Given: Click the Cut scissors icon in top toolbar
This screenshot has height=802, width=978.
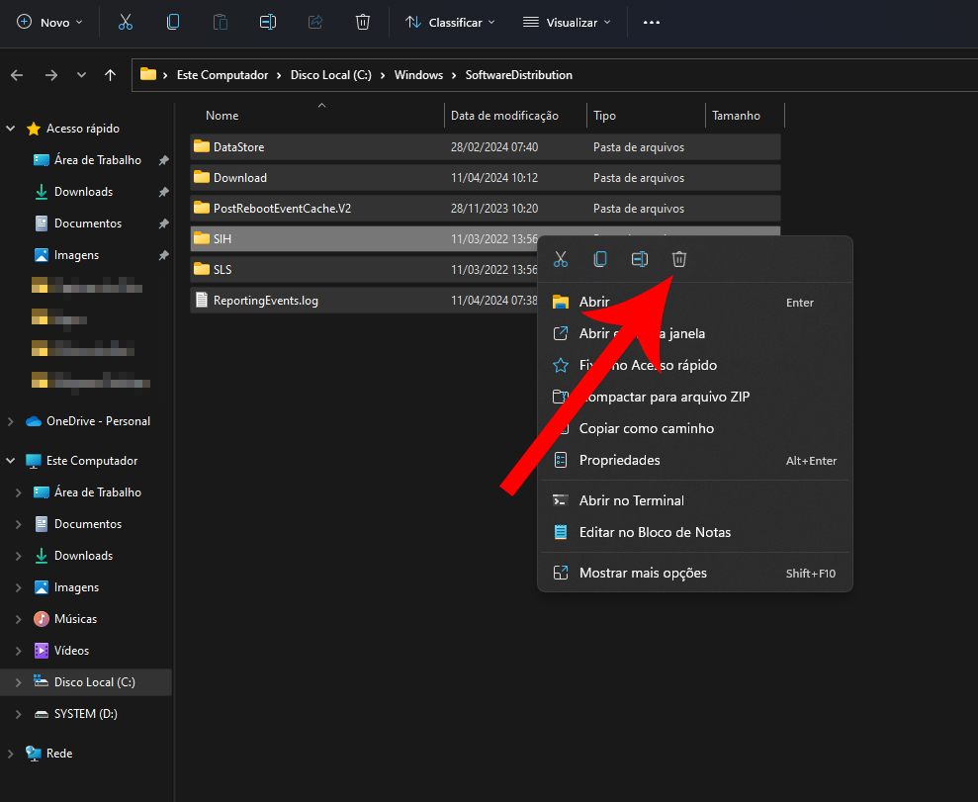Looking at the screenshot, I should point(125,22).
